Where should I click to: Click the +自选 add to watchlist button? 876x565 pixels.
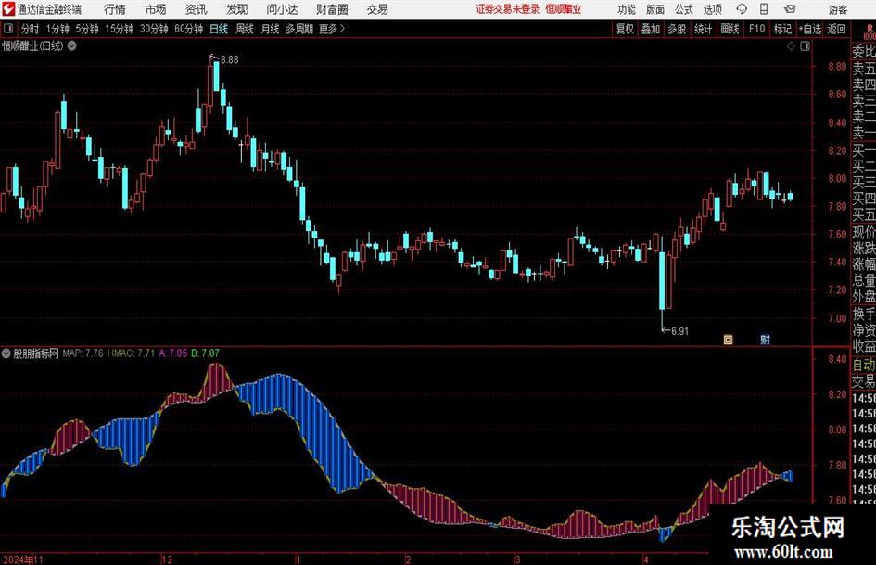click(x=809, y=29)
